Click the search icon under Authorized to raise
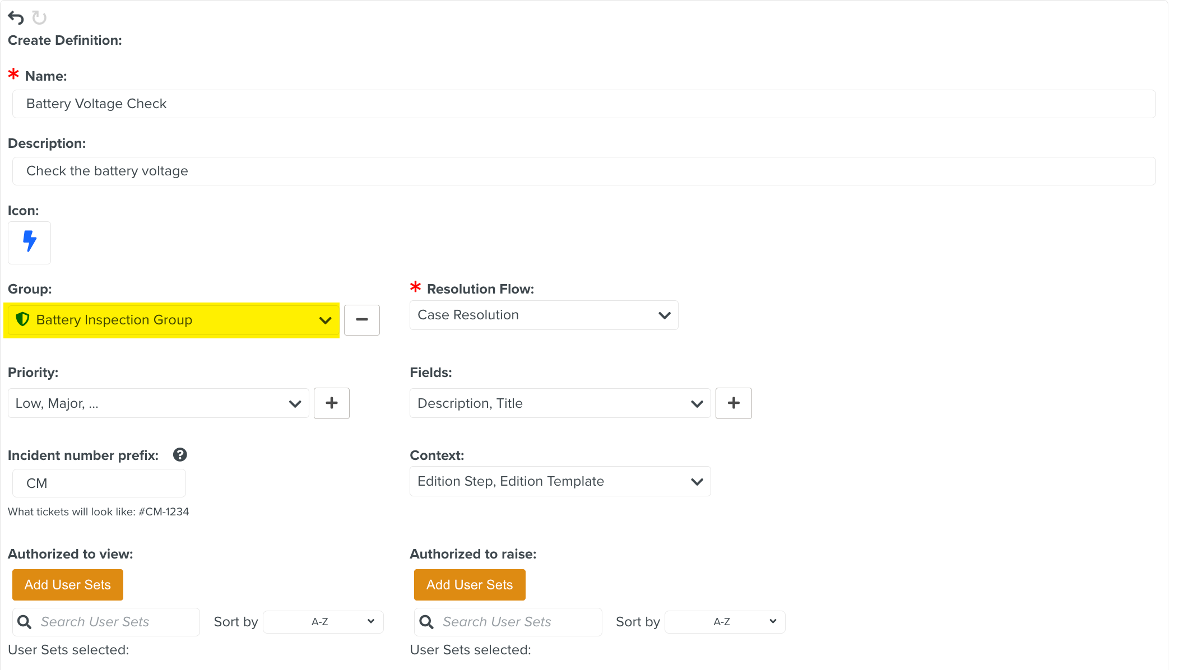Screen dimensions: 1179x670 click(x=426, y=622)
